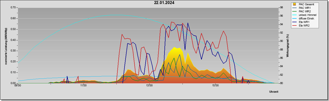Click the 80 efficiency axis value
329x101 pixels.
[x=281, y=83]
